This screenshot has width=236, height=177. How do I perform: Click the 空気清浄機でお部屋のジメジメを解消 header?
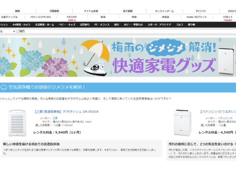point(47,87)
